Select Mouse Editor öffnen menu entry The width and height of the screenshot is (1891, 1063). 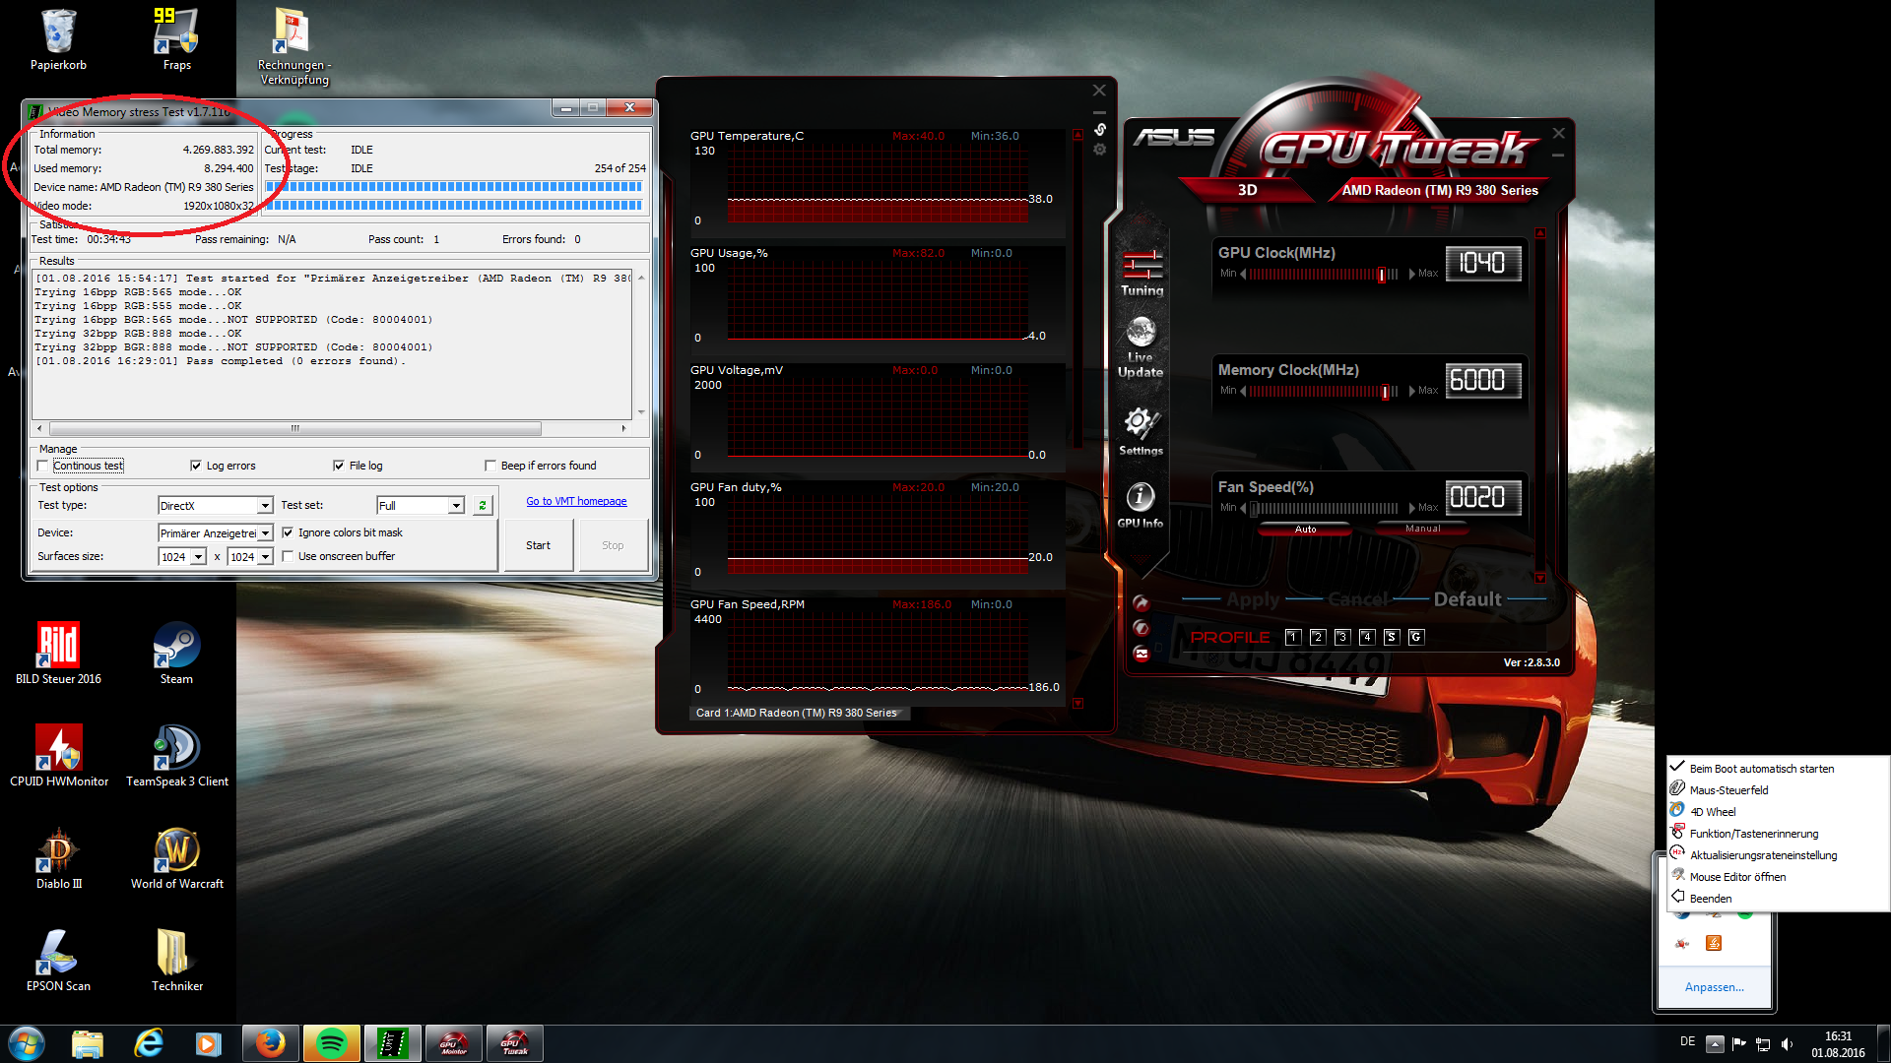tap(1737, 877)
